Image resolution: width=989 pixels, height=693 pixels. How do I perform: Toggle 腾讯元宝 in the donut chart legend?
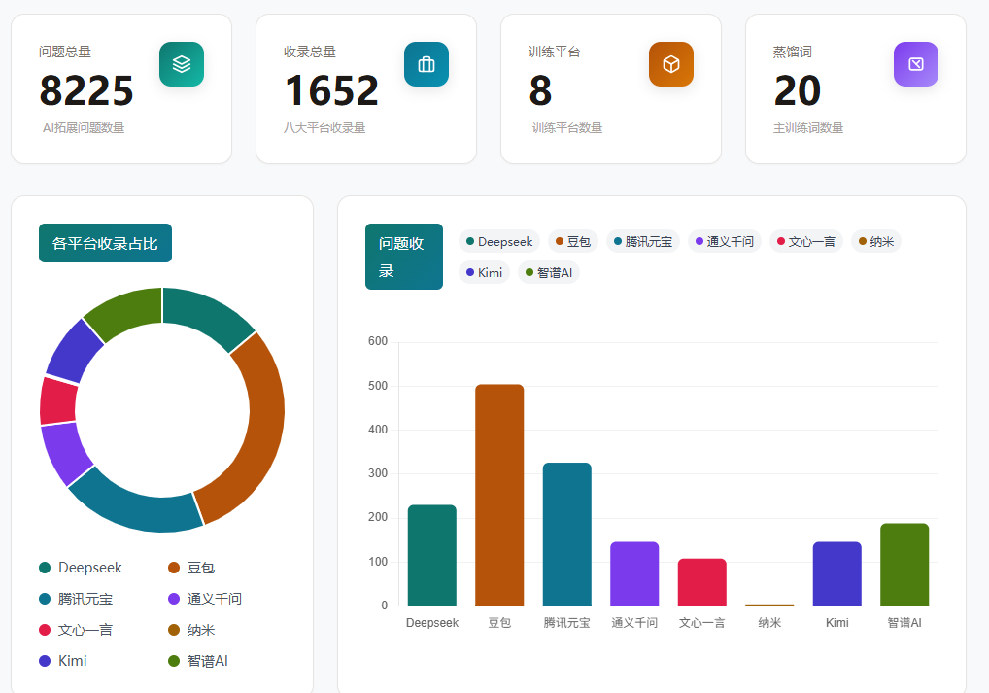76,599
